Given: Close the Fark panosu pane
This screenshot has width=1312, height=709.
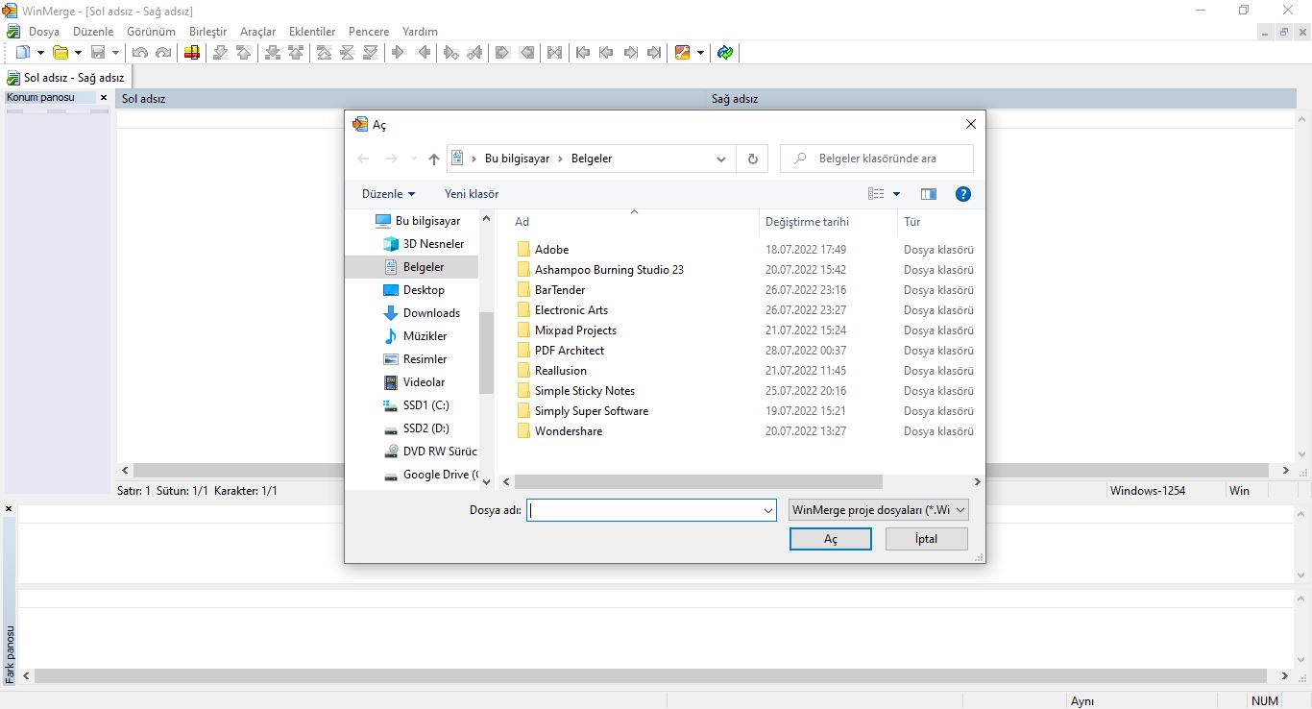Looking at the screenshot, I should [x=9, y=508].
